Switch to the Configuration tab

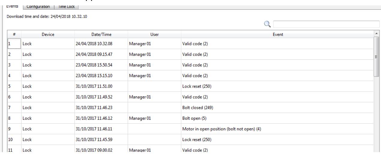38,6
